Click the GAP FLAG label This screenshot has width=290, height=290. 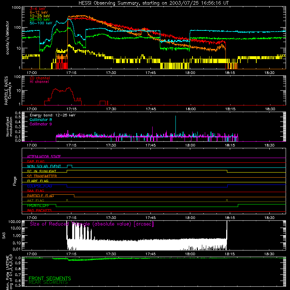36,161
